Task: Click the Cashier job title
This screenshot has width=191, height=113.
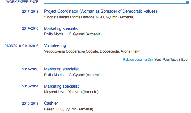Action: (x=51, y=103)
